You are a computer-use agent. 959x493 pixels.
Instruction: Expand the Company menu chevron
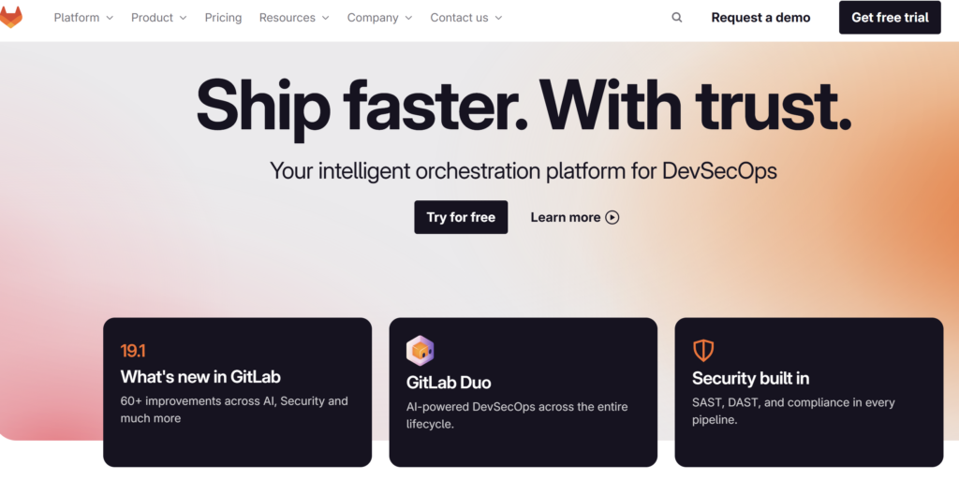point(408,19)
